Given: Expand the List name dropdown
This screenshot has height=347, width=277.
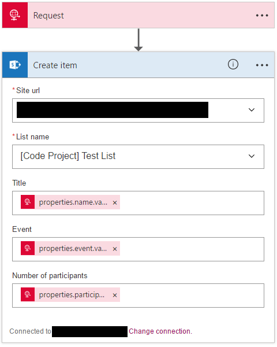Looking at the screenshot, I should [x=252, y=156].
